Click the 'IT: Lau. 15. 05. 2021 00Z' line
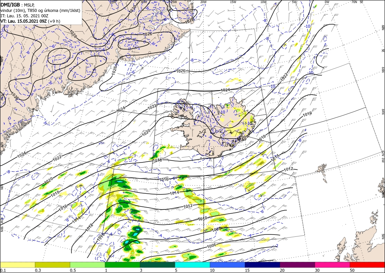Screen dimensions: 385x273 pos(23,16)
